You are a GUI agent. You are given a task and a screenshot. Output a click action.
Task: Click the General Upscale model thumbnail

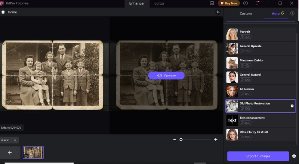click(x=232, y=49)
